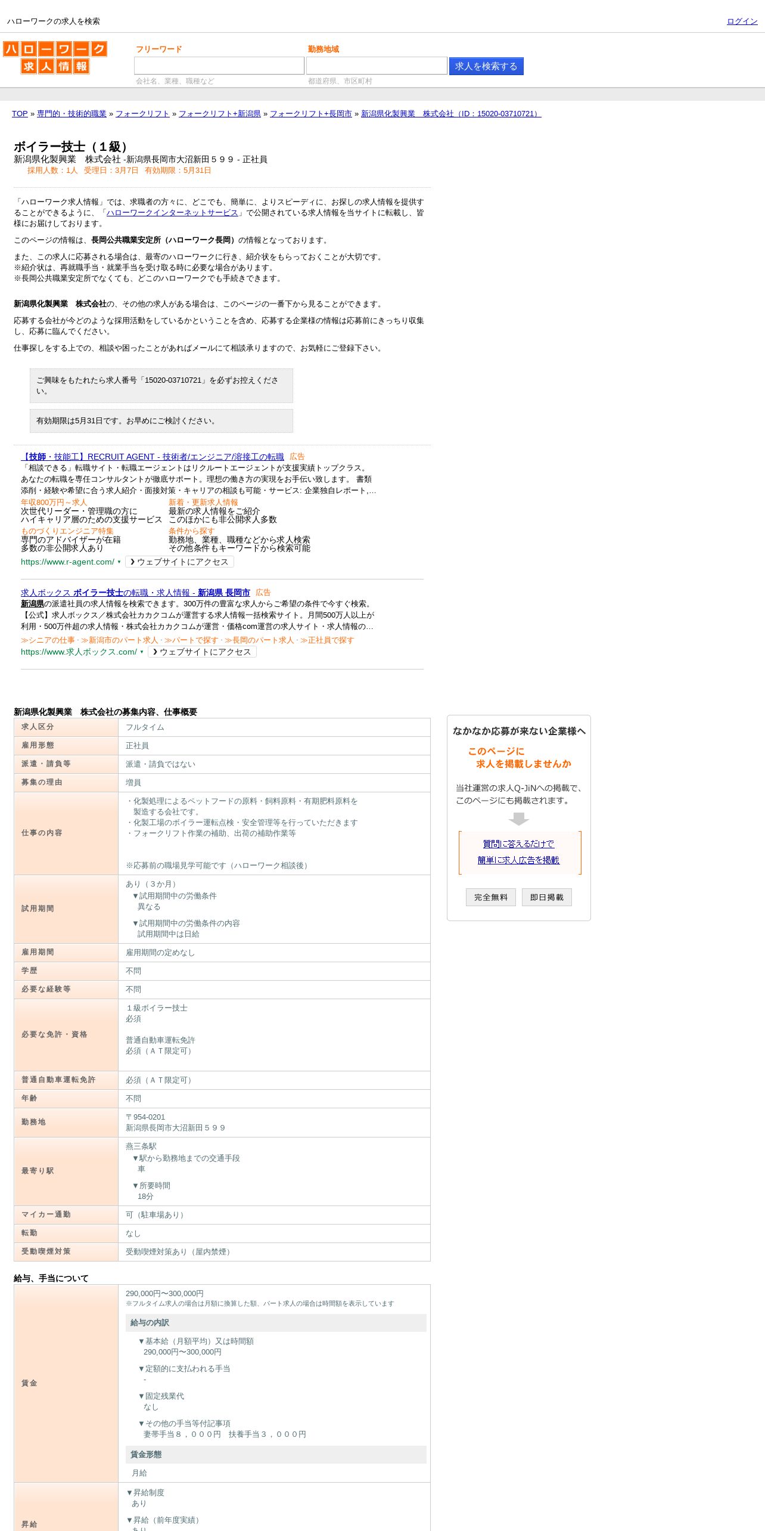Click the 求人番号 15020-03710721 notice box
Image resolution: width=765 pixels, height=1531 pixels.
[x=161, y=386]
